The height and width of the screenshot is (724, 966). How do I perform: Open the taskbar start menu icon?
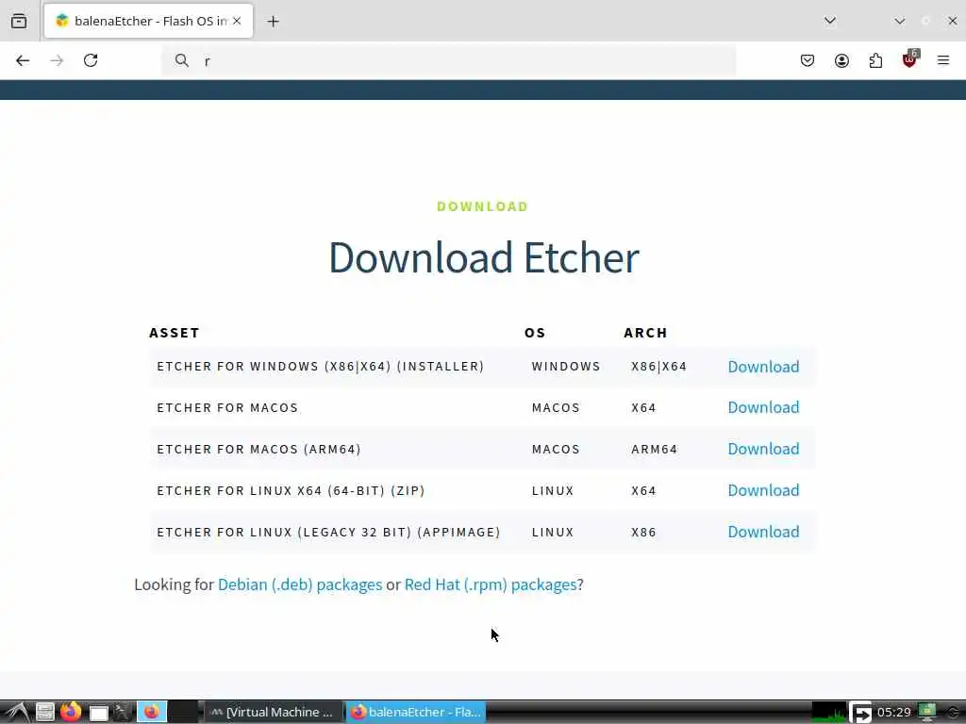coord(17,713)
